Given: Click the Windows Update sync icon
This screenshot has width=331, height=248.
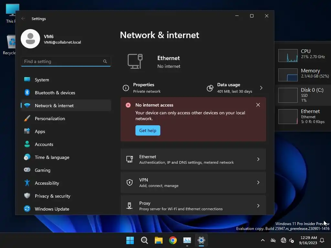Looking at the screenshot, I should [x=27, y=209].
